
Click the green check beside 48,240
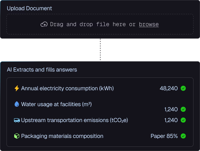(183, 88)
